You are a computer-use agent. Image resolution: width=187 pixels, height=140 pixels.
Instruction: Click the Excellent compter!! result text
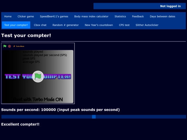click(x=20, y=124)
